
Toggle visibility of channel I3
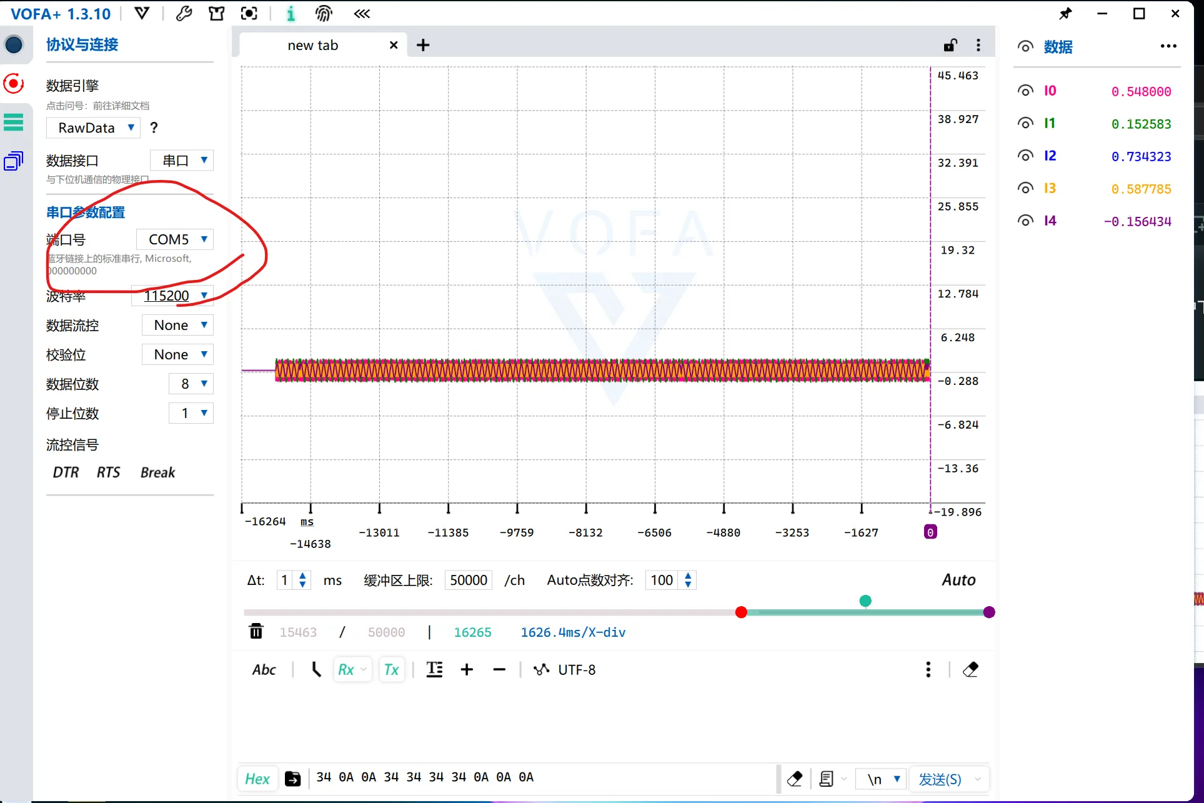[1025, 188]
